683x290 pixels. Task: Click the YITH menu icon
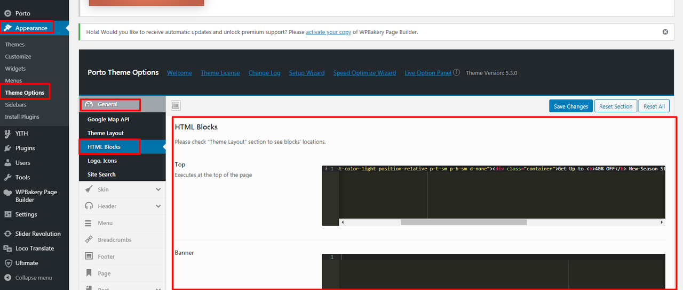[7, 134]
